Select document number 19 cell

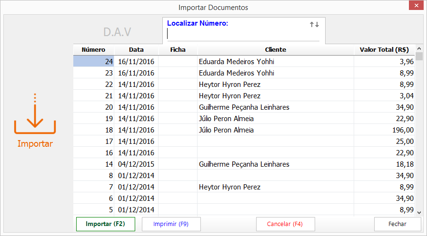pos(94,119)
